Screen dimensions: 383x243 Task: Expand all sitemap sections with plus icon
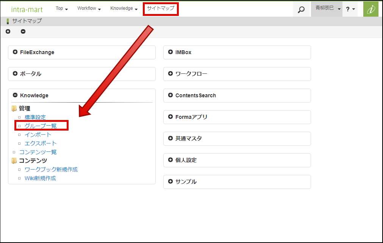tap(8, 31)
